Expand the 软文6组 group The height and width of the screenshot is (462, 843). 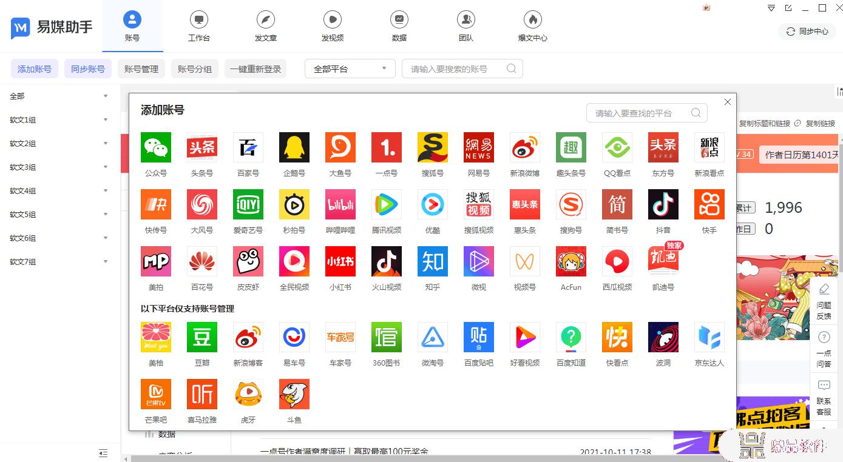(x=106, y=238)
